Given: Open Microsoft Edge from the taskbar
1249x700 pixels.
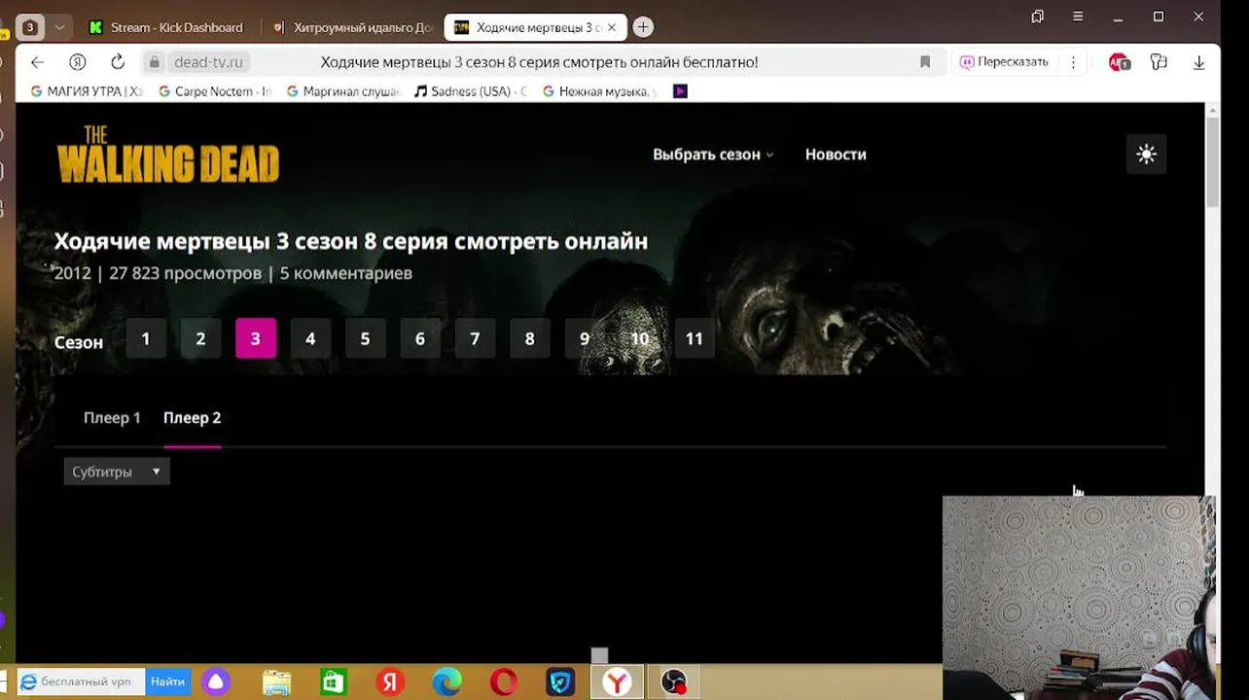Looking at the screenshot, I should pyautogui.click(x=447, y=682).
